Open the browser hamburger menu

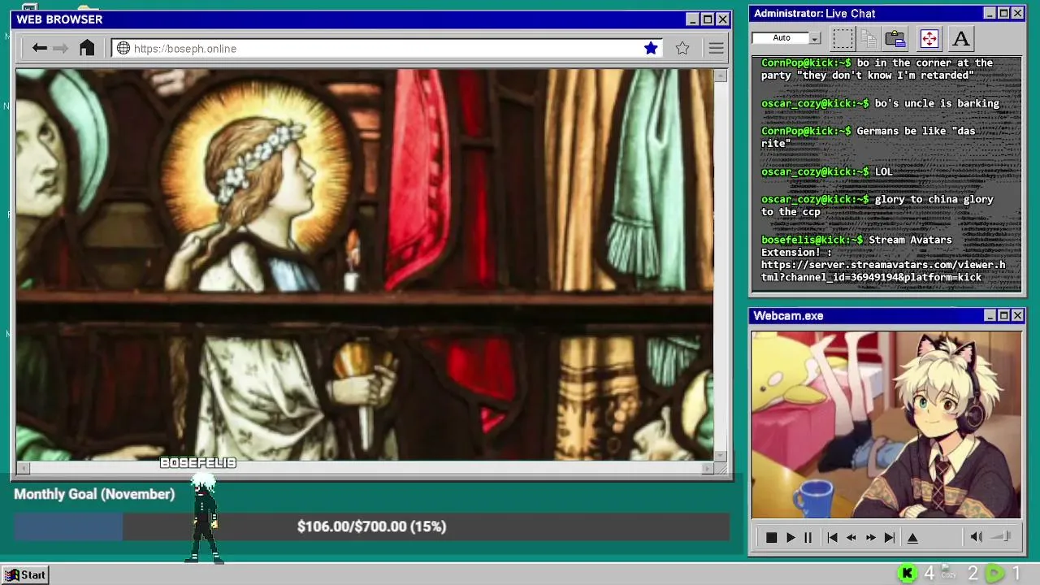pos(716,49)
